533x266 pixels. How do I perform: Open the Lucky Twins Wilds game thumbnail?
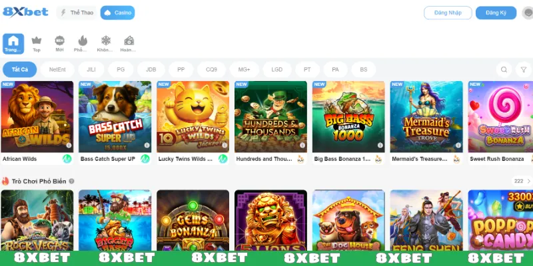[x=193, y=117]
